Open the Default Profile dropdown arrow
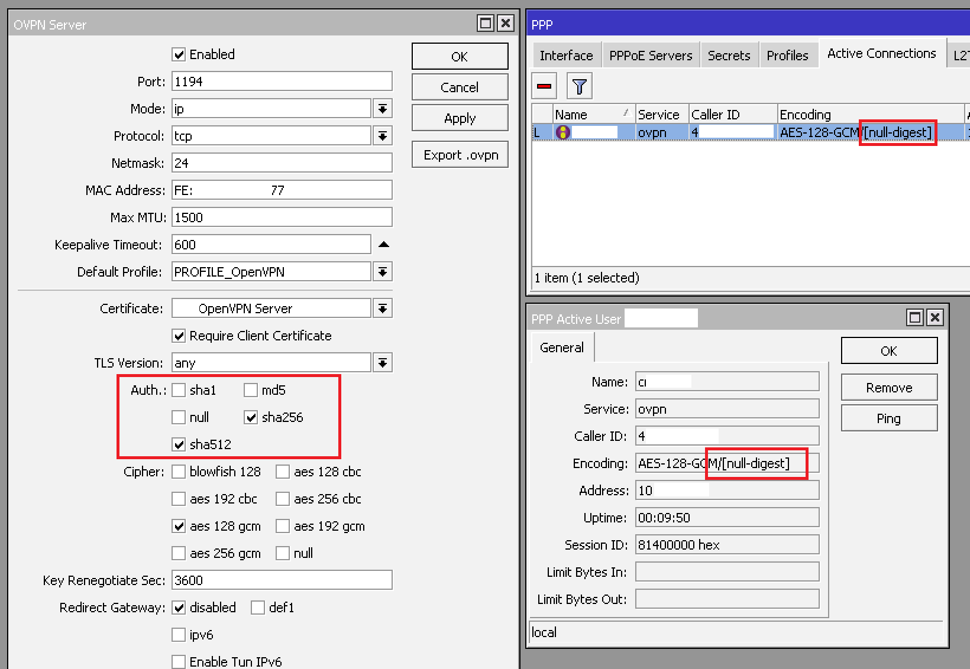 [383, 272]
